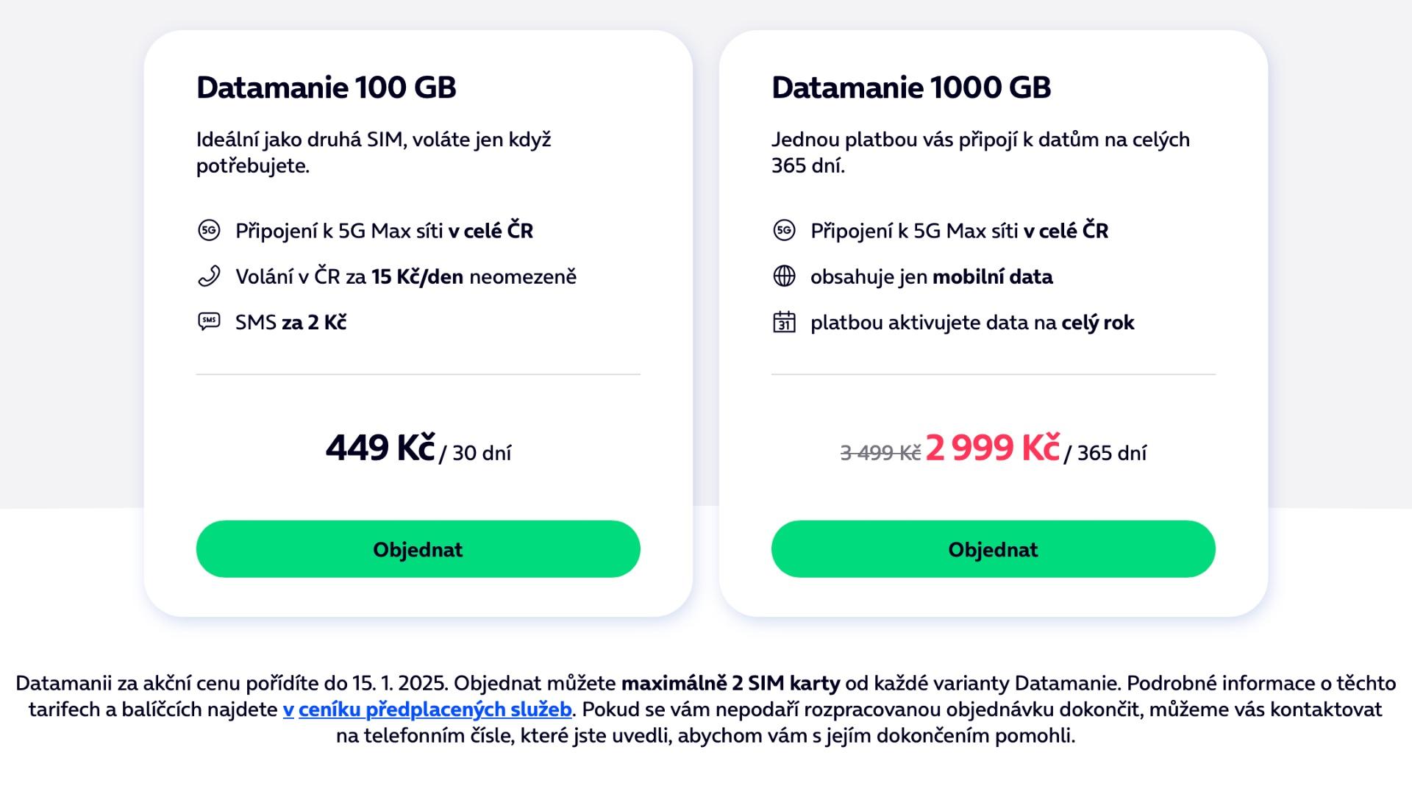
Task: Click the Ideální jako druhá SIM description
Action: 374,152
